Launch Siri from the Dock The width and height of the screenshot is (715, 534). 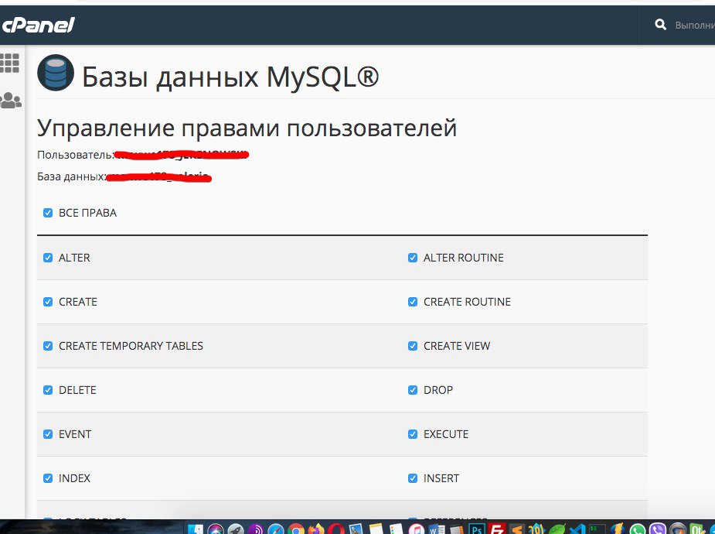[215, 529]
